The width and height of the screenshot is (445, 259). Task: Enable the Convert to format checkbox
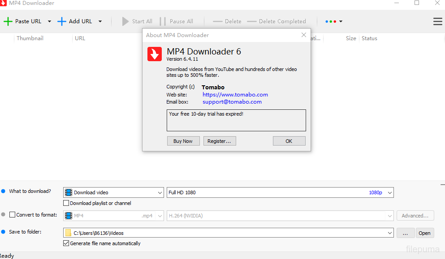(x=12, y=215)
